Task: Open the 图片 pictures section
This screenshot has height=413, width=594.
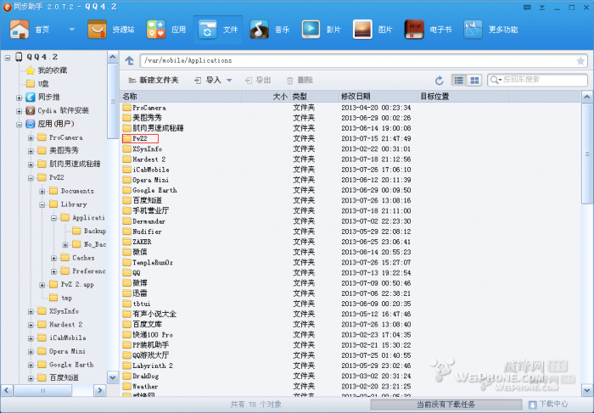Action: tap(373, 30)
